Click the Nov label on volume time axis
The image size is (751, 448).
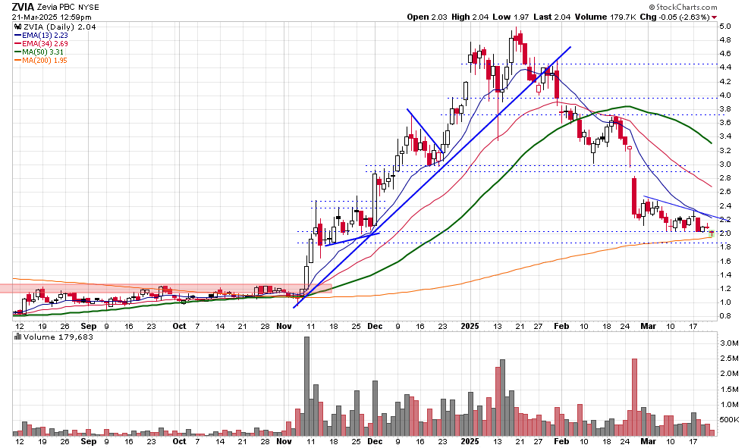pyautogui.click(x=284, y=440)
